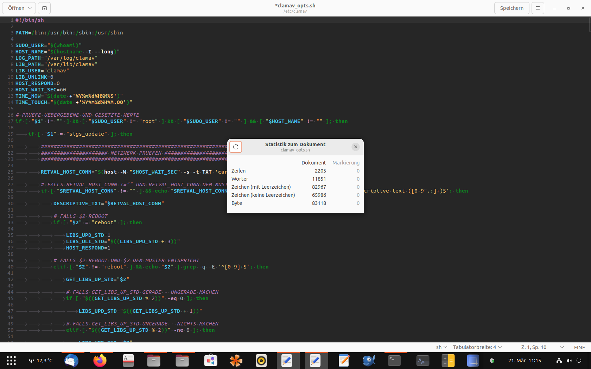Click the LIBS_ULI_STD line 36
This screenshot has height=369, width=591.
coord(123,241)
